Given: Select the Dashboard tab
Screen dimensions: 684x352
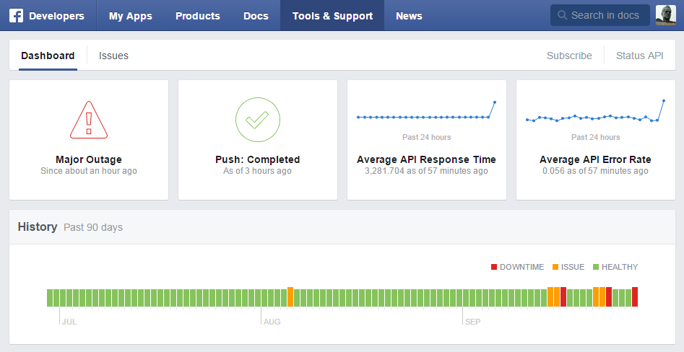Looking at the screenshot, I should [x=48, y=56].
